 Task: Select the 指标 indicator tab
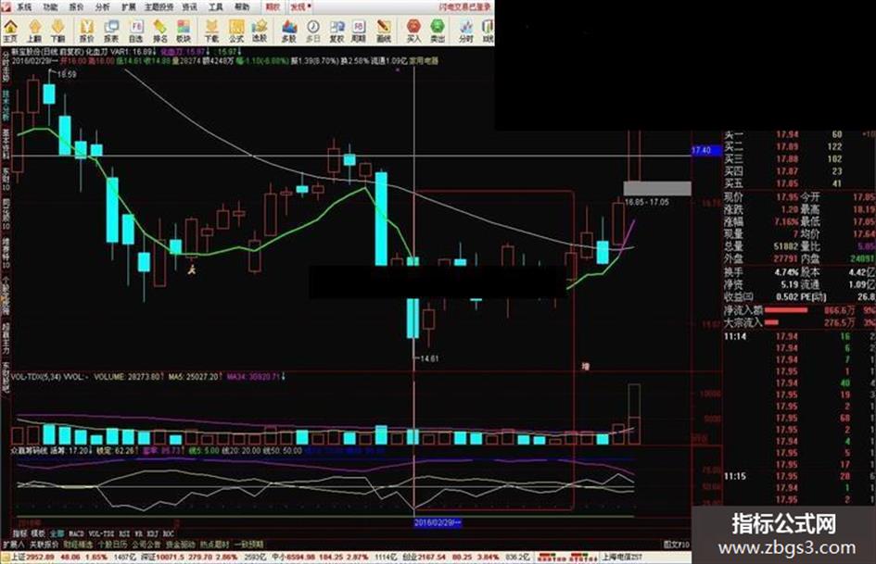pyautogui.click(x=19, y=533)
